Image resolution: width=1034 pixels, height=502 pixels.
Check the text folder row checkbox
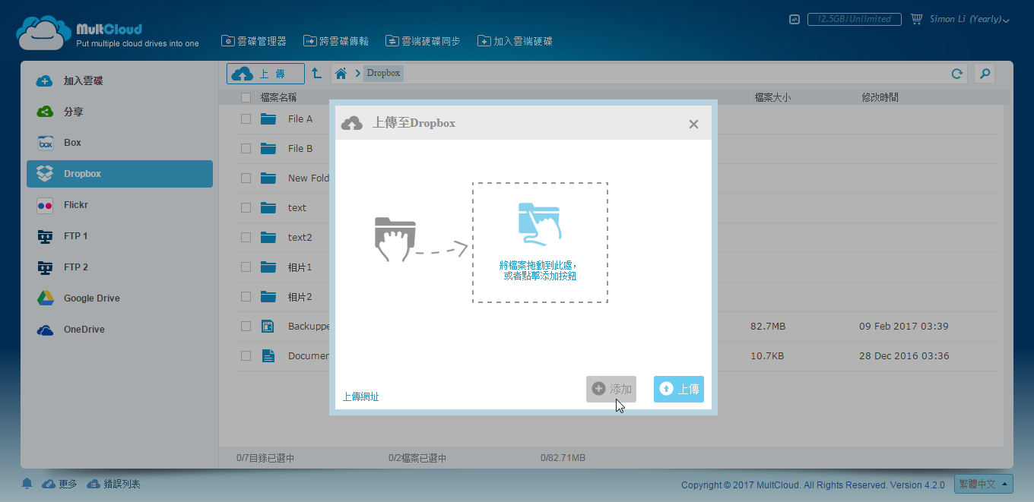pos(246,207)
